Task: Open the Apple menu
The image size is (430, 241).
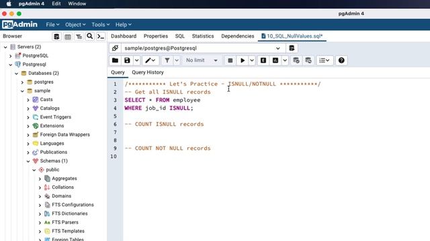Action: (x=9, y=3)
